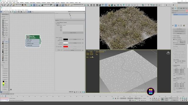The image size is (188, 105).
Task: Choose the Select and Rotate tool
Action: click(x=37, y=5)
